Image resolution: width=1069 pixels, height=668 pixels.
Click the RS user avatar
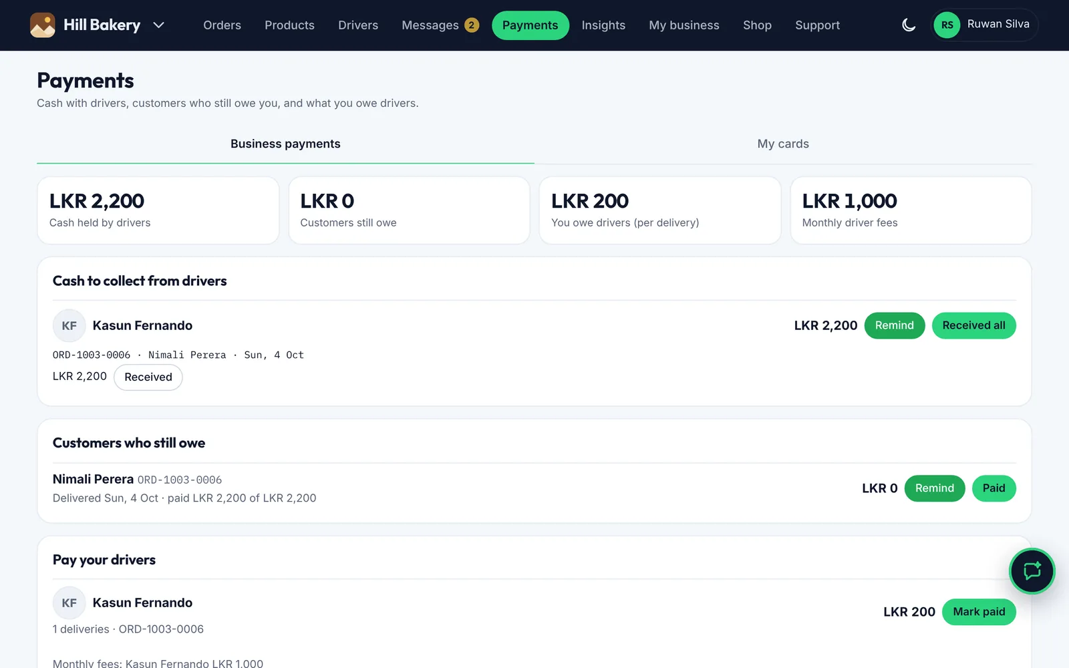pyautogui.click(x=947, y=25)
